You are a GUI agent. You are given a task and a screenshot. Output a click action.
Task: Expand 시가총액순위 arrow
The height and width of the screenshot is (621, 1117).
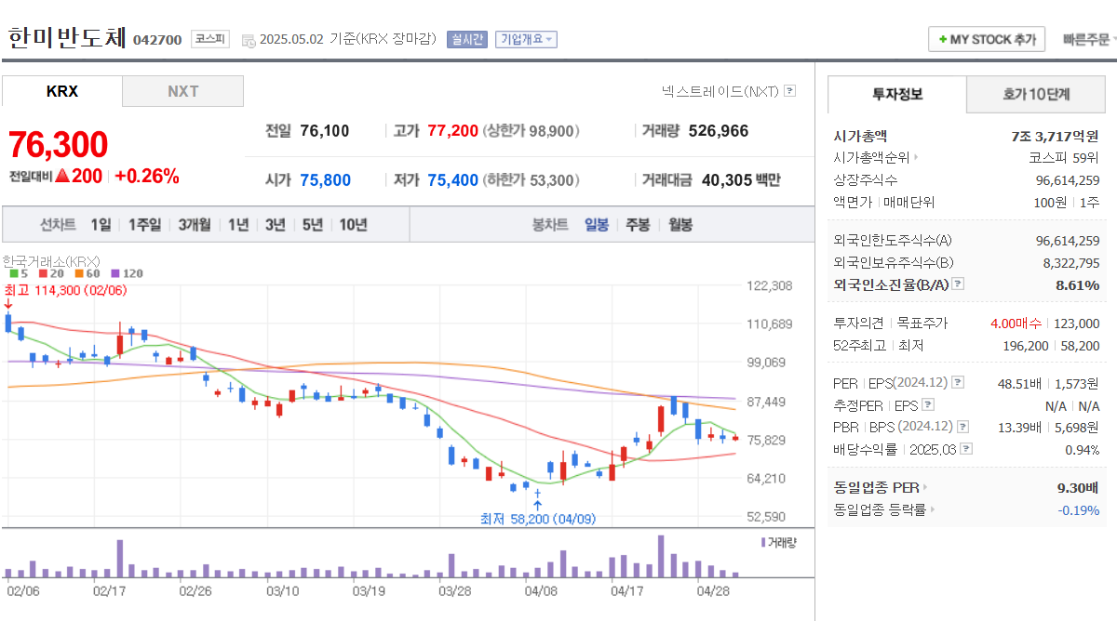916,158
